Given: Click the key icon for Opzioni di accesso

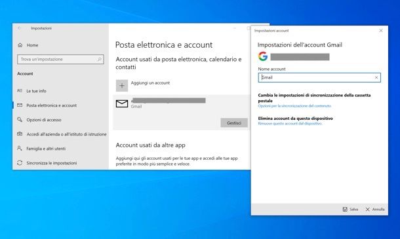Looking at the screenshot, I should pyautogui.click(x=20, y=119).
